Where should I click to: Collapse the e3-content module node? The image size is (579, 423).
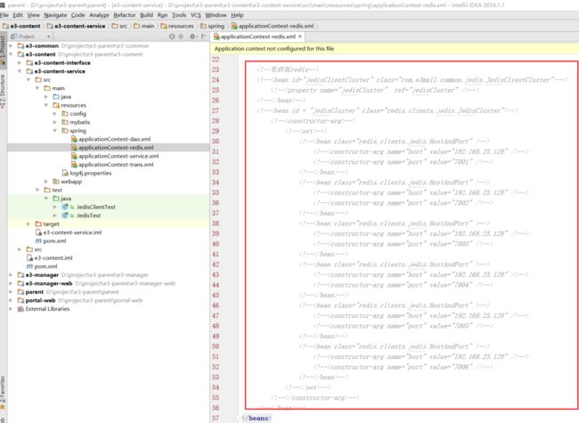coord(11,54)
